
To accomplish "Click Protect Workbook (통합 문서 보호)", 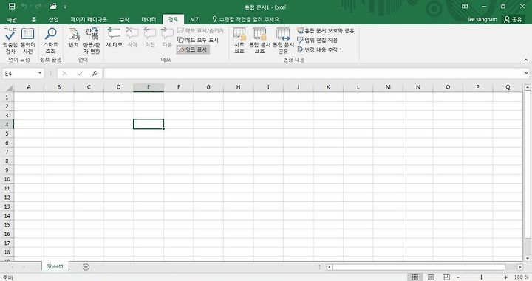I will 259,41.
